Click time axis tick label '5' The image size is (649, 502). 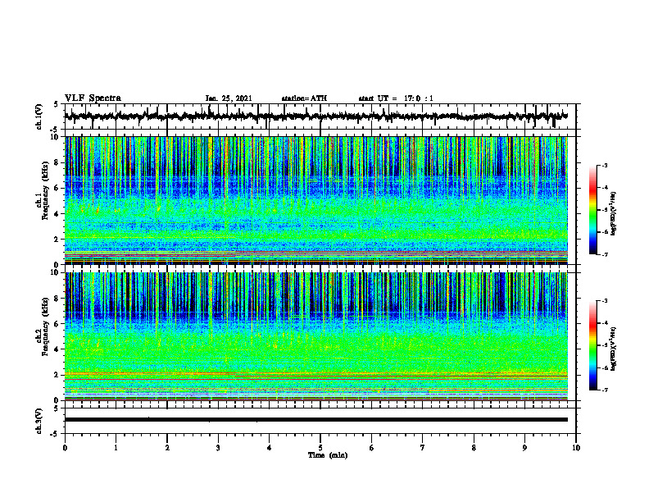pos(320,448)
